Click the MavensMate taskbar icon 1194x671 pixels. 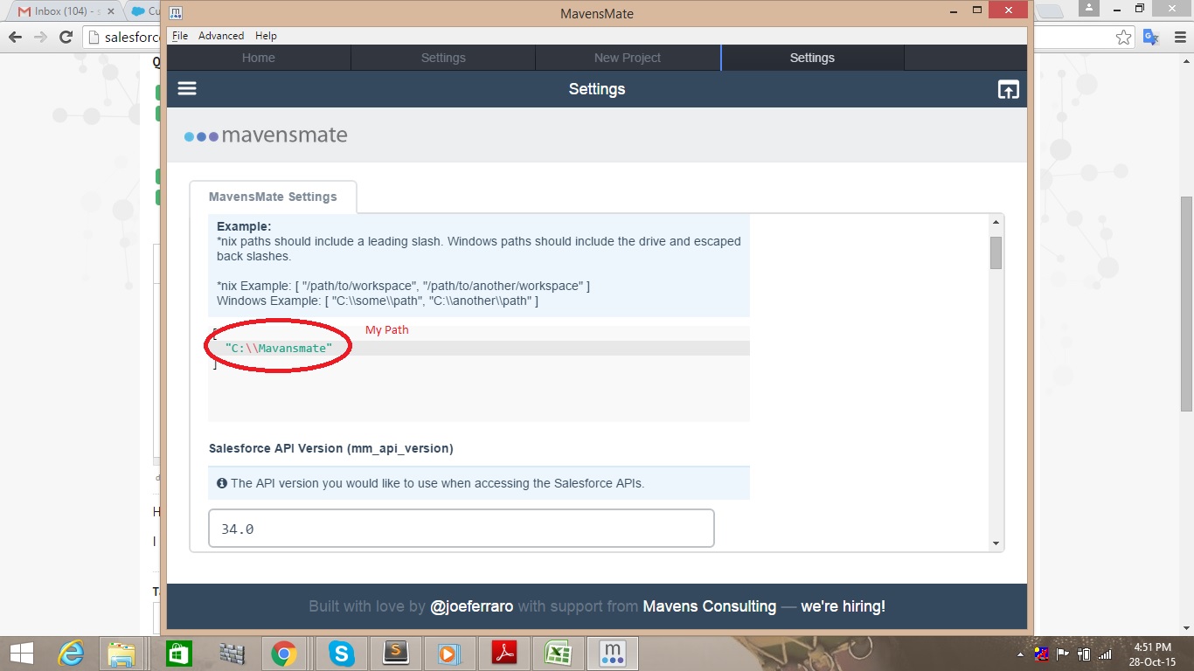[613, 654]
